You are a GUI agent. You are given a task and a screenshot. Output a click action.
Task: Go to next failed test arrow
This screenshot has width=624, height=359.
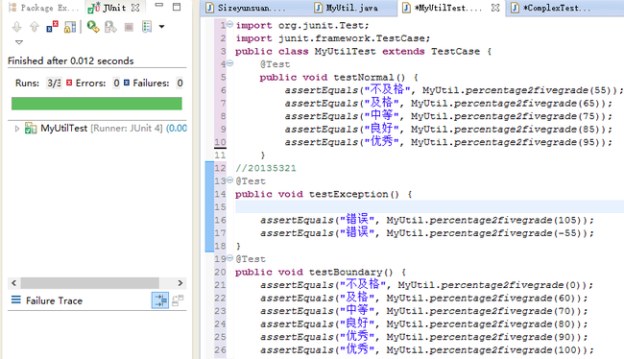click(x=16, y=27)
